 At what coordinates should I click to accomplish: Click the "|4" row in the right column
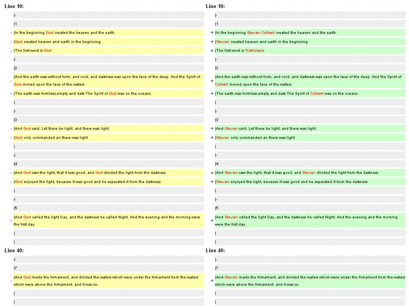click(310, 164)
